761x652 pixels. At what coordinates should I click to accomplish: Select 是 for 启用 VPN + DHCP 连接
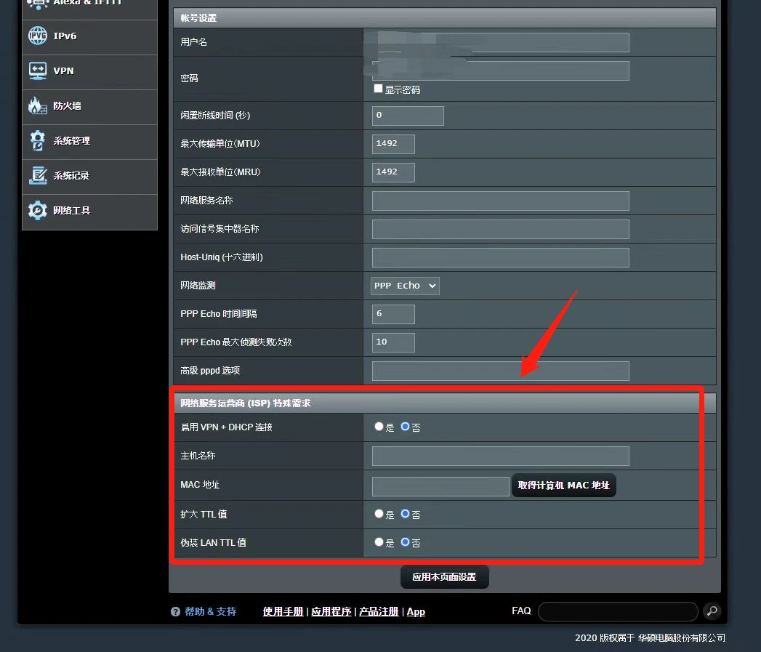[x=379, y=427]
